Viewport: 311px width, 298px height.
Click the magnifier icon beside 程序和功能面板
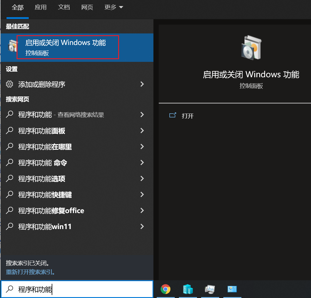[x=9, y=131]
